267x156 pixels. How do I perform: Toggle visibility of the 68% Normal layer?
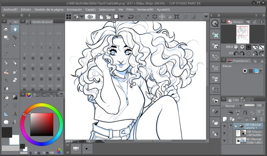coord(224,141)
